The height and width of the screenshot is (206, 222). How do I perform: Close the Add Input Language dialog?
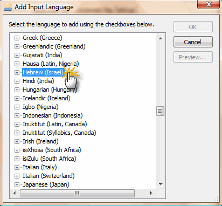209,4
